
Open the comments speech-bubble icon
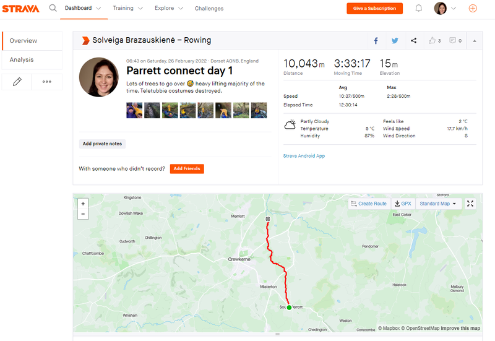tap(453, 40)
